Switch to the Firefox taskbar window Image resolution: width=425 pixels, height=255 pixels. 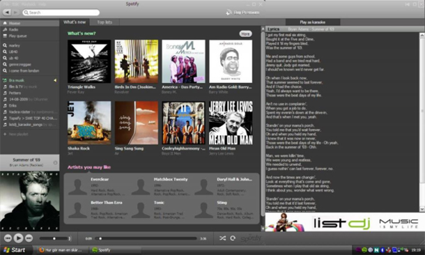pyautogui.click(x=63, y=250)
